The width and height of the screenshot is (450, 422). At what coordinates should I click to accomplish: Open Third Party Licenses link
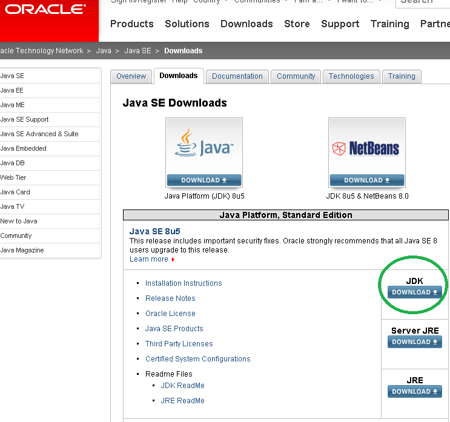coord(179,344)
